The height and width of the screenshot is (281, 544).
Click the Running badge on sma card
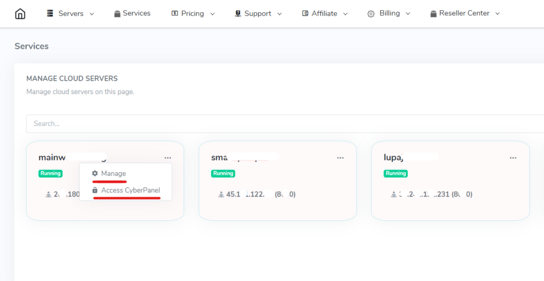[223, 173]
